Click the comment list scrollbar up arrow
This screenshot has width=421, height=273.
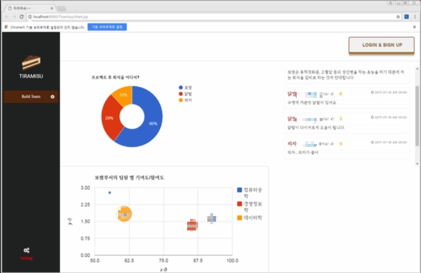coord(417,69)
